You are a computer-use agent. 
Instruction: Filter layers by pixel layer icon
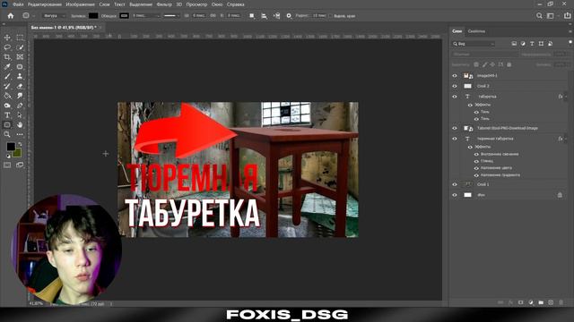point(514,44)
